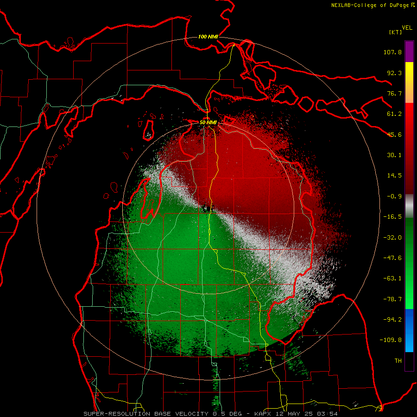Click the purple segment of the color bar
Screen dimensions: 417x417
coord(409,51)
